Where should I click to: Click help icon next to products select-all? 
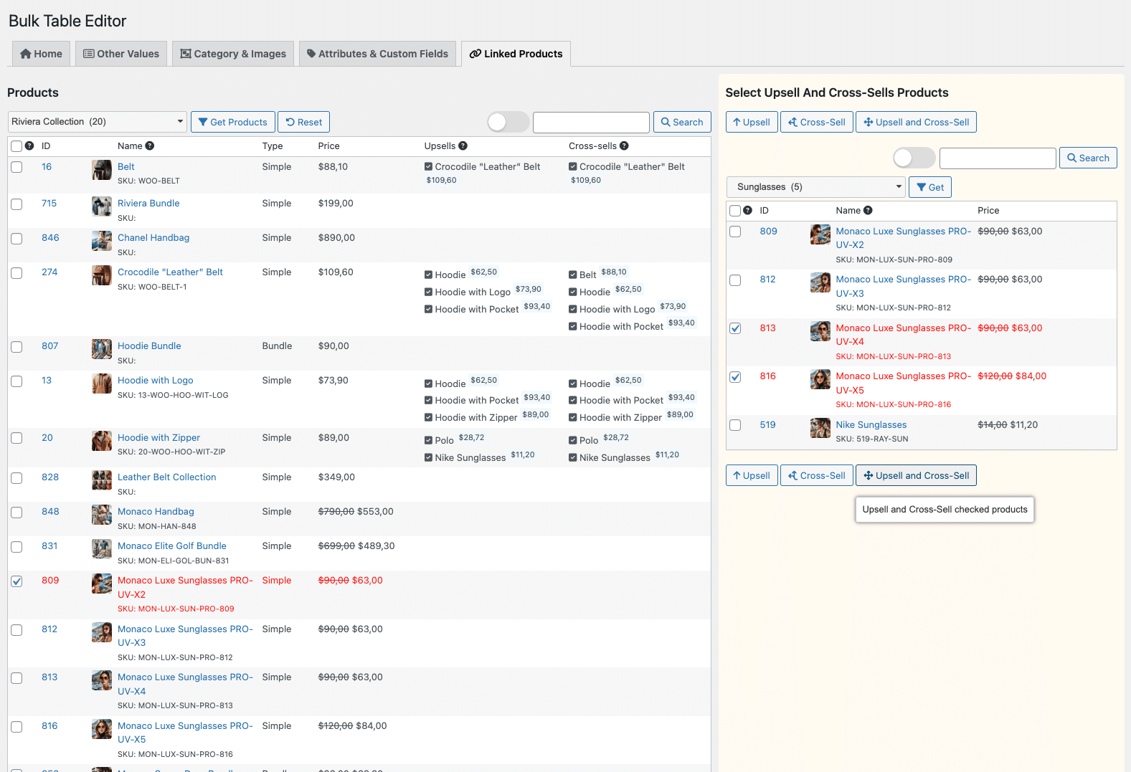click(29, 146)
